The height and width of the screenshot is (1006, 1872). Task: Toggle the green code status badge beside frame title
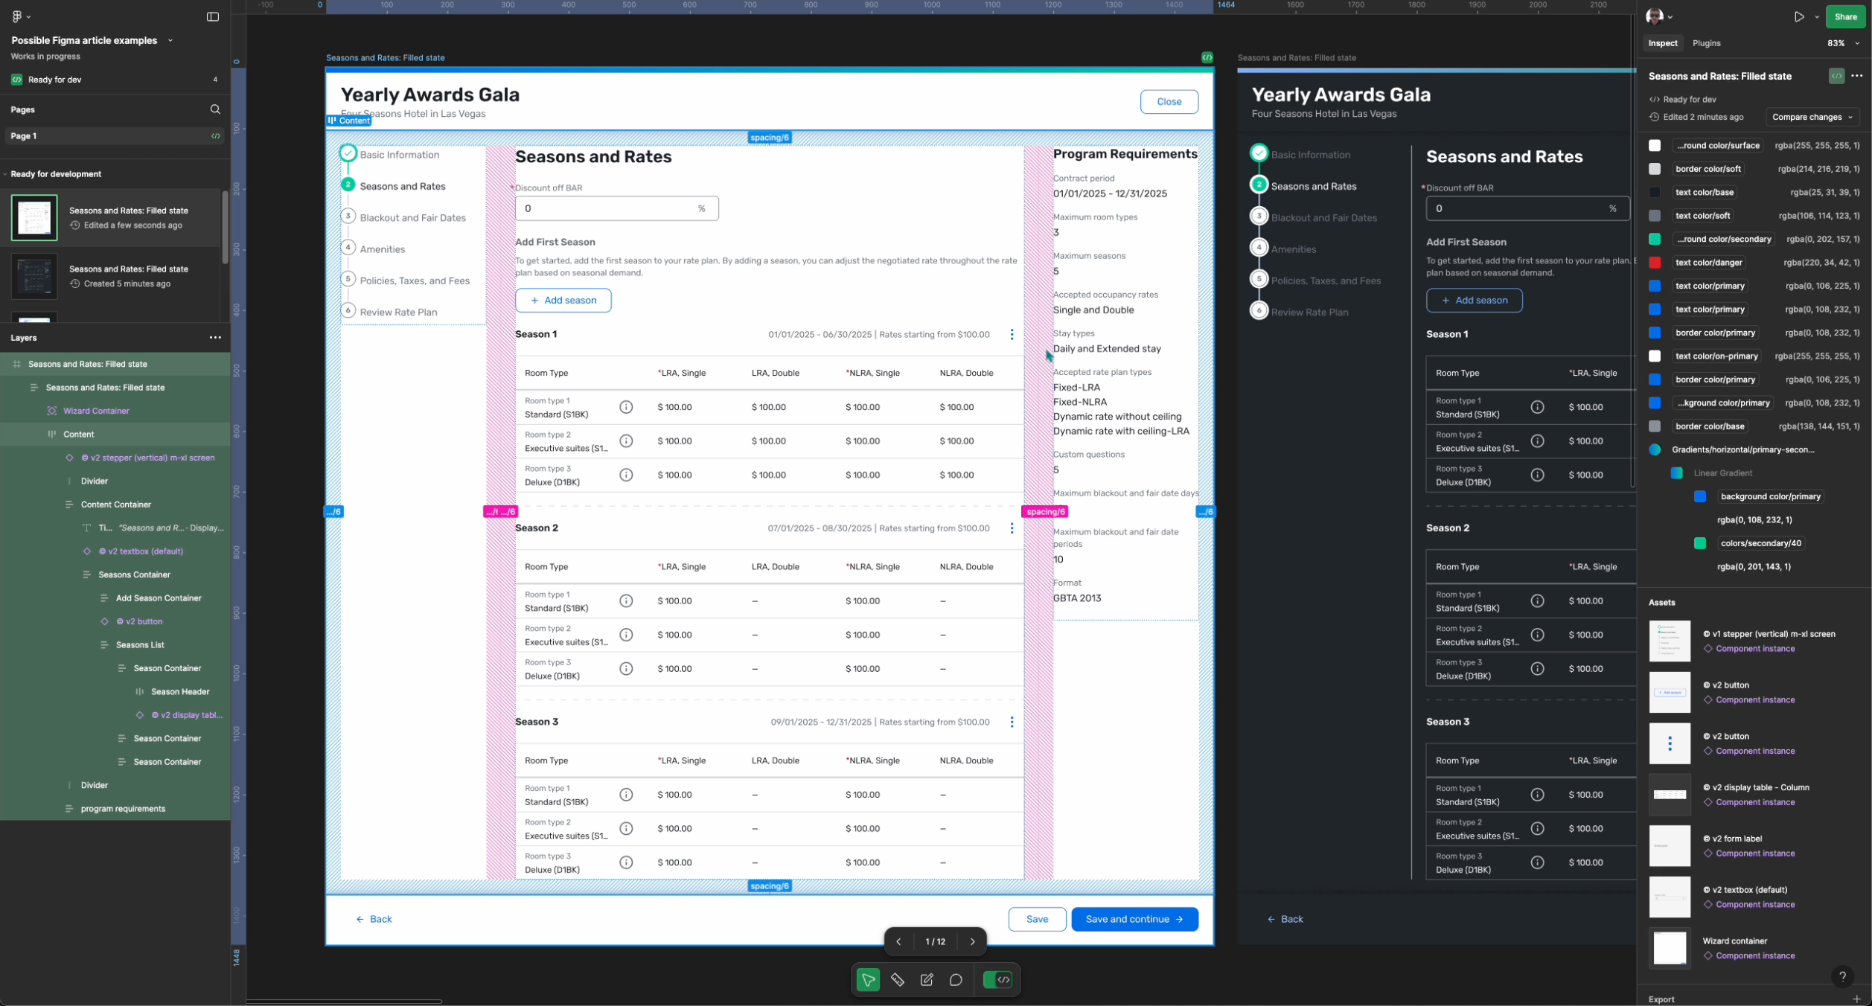1836,76
